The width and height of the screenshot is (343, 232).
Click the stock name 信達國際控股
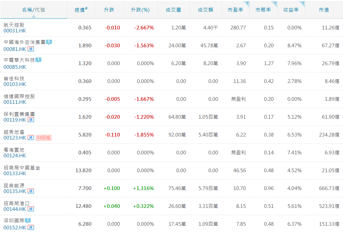click(19, 97)
